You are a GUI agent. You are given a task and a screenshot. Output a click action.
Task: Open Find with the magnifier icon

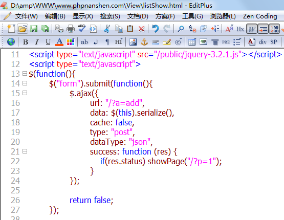pyautogui.click(x=181, y=29)
